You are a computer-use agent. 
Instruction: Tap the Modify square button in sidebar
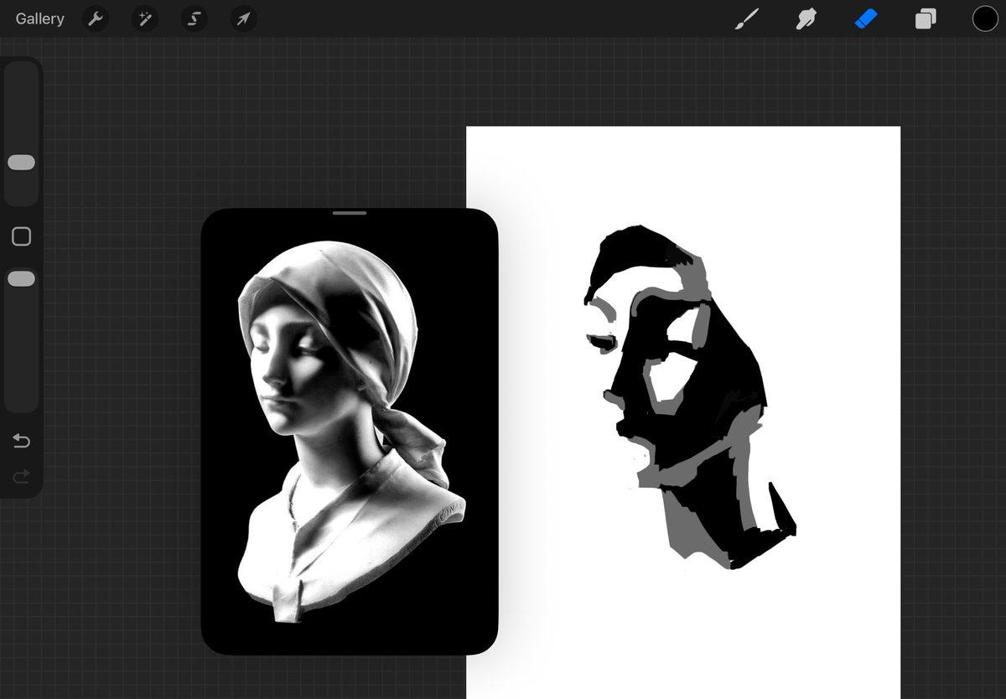(x=22, y=236)
